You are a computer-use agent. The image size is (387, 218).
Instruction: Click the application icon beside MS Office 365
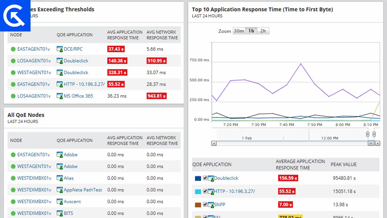(x=60, y=96)
